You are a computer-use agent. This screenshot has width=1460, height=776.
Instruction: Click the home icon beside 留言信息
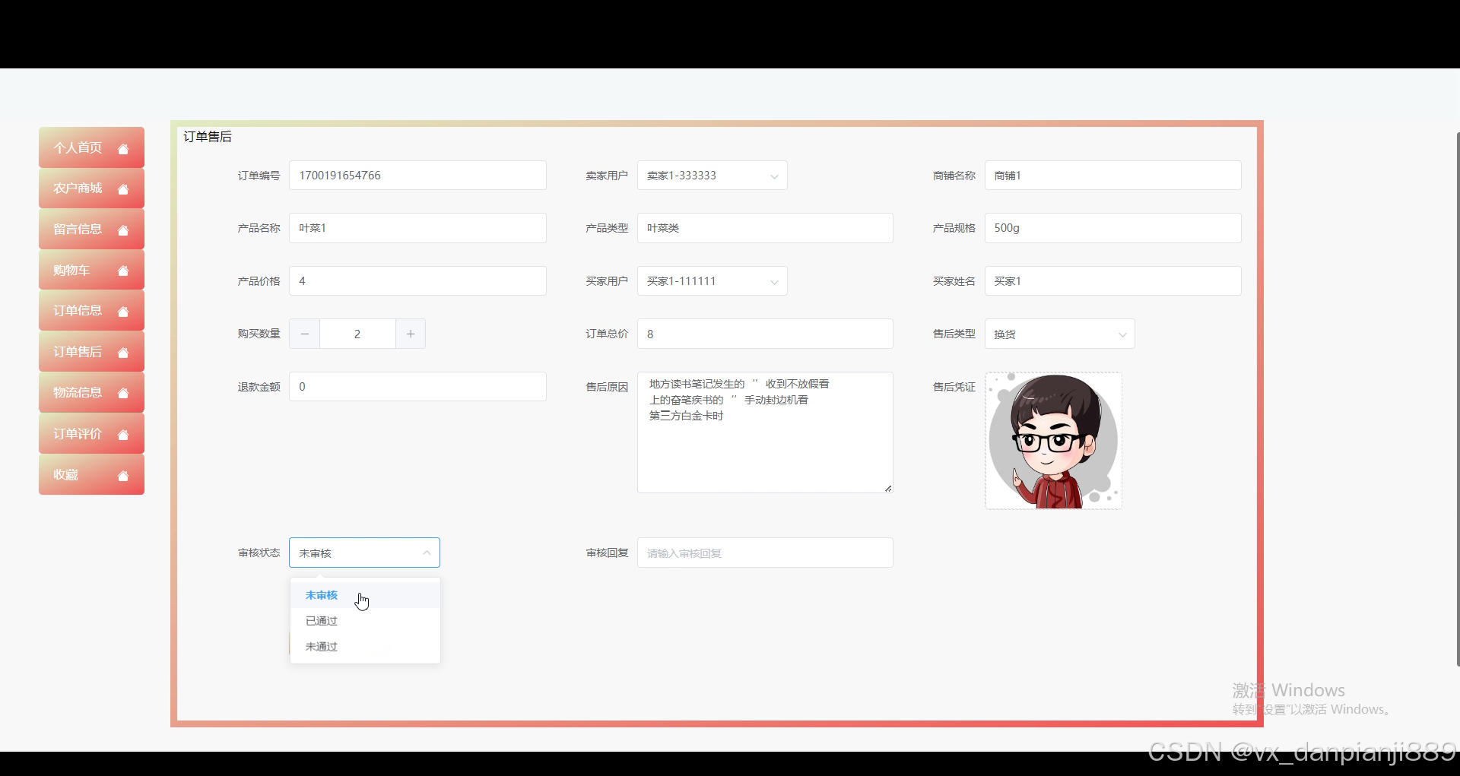[x=123, y=230]
